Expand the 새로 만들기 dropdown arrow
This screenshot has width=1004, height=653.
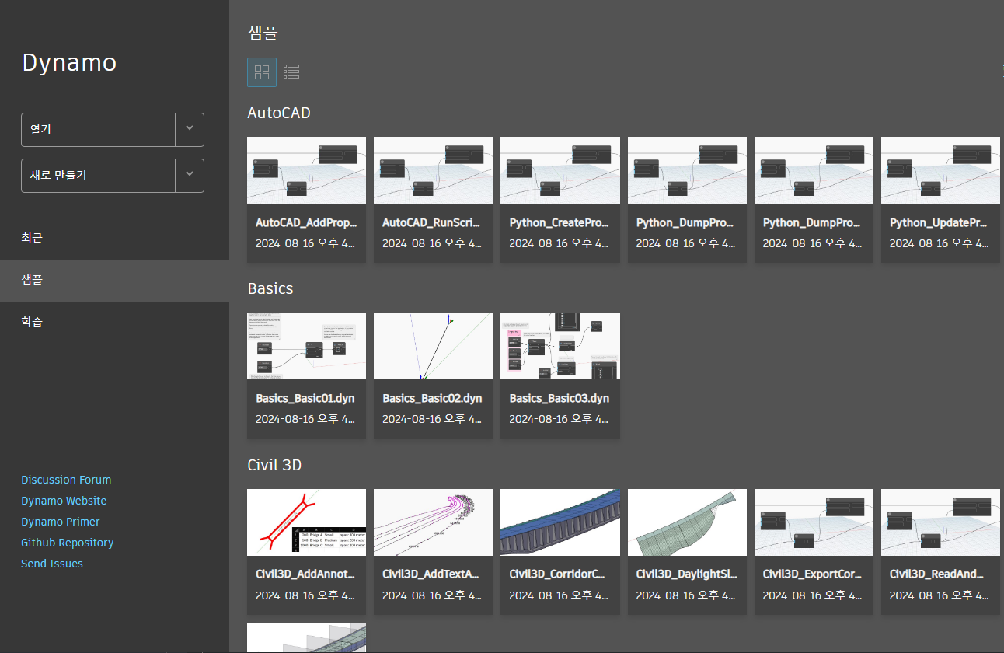point(190,176)
